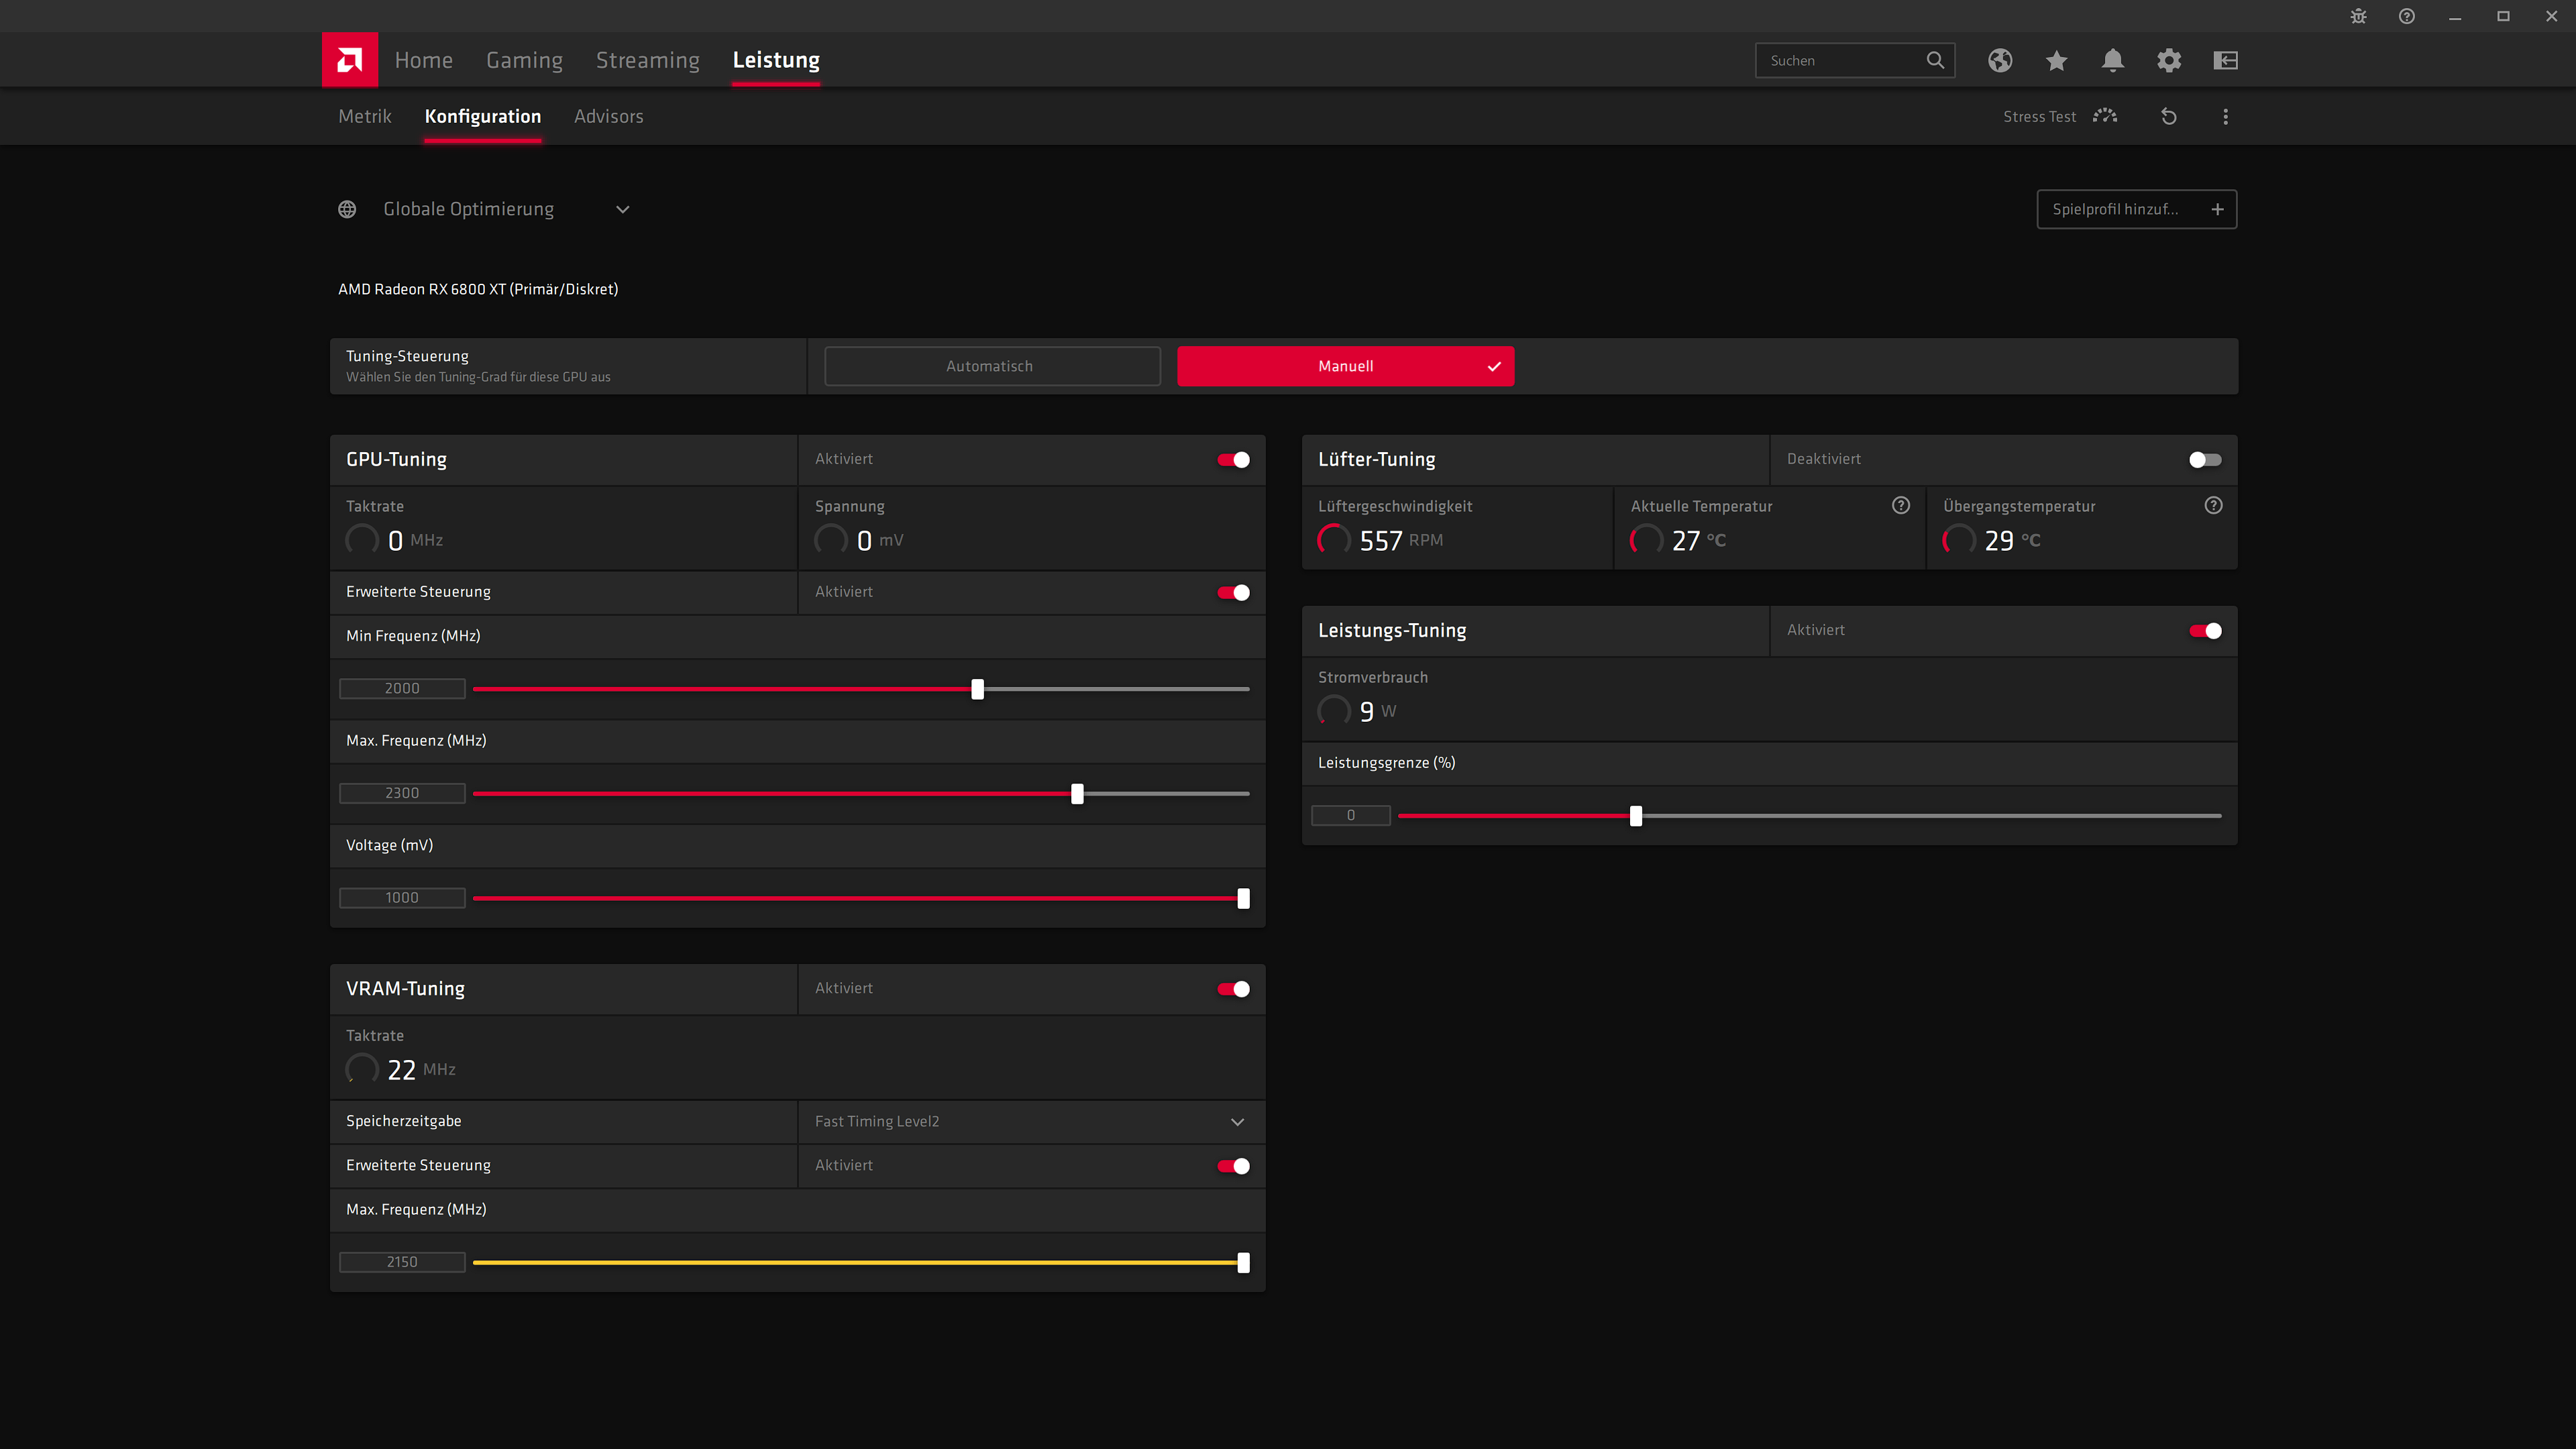This screenshot has height=1449, width=2576.
Task: Click Spielprofil hinzufügen button
Action: click(2136, 209)
